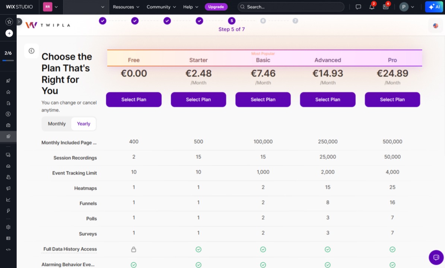This screenshot has height=268, width=445.
Task: Select the Basic plan
Action: [x=263, y=100]
